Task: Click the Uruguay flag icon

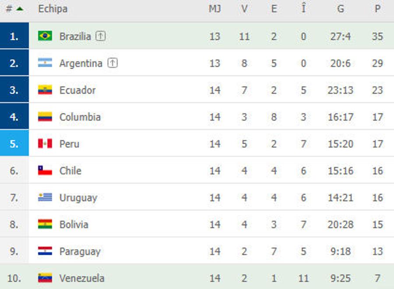Action: [x=45, y=197]
